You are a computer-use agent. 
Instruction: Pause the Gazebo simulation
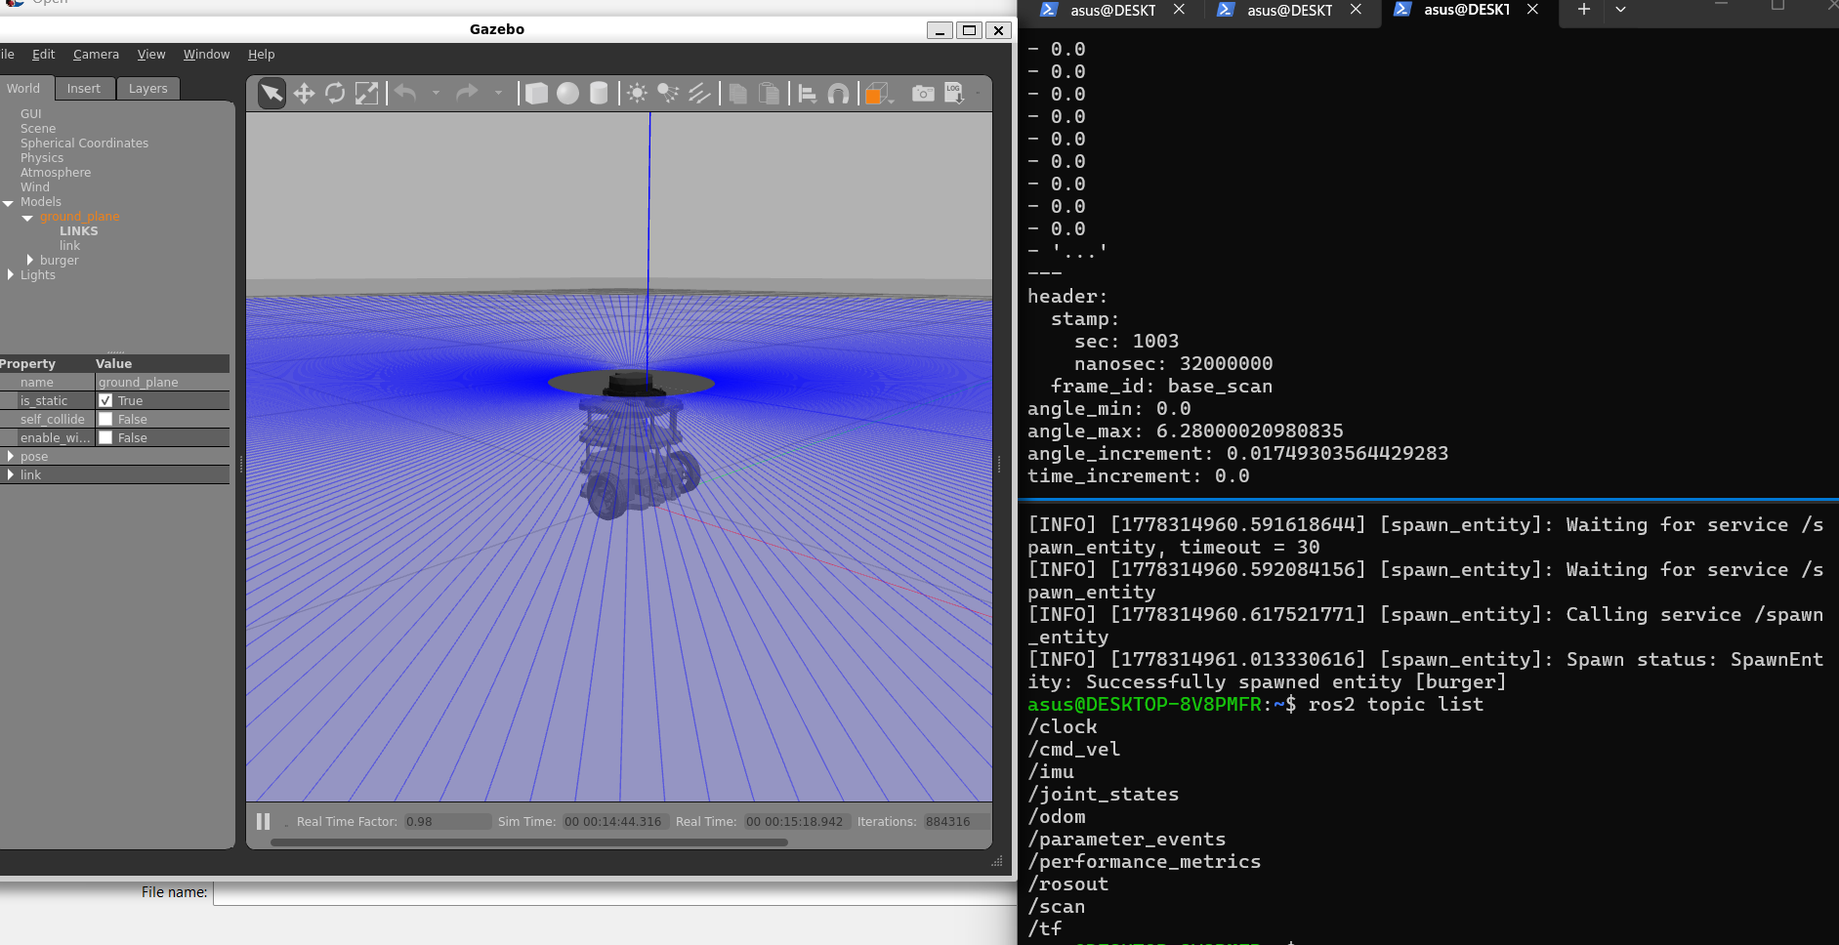263,821
